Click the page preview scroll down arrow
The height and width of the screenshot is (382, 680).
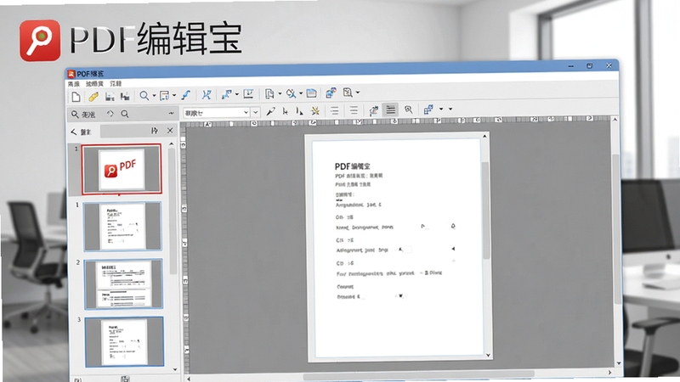pyautogui.click(x=488, y=355)
